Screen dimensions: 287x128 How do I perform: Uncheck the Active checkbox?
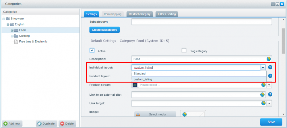point(92,50)
